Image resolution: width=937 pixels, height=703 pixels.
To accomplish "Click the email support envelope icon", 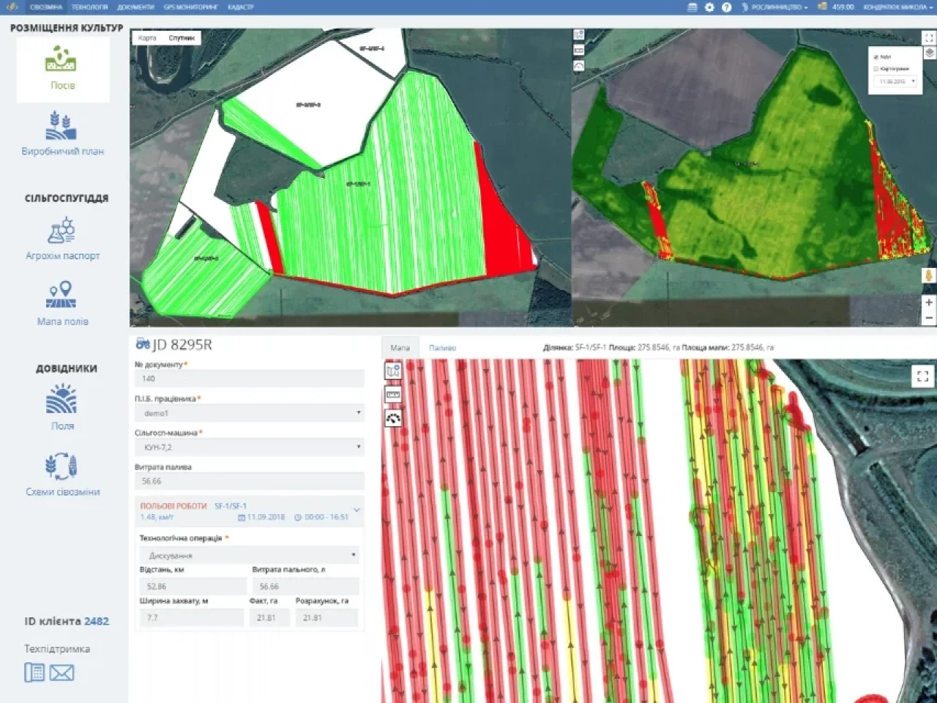I will 61,672.
